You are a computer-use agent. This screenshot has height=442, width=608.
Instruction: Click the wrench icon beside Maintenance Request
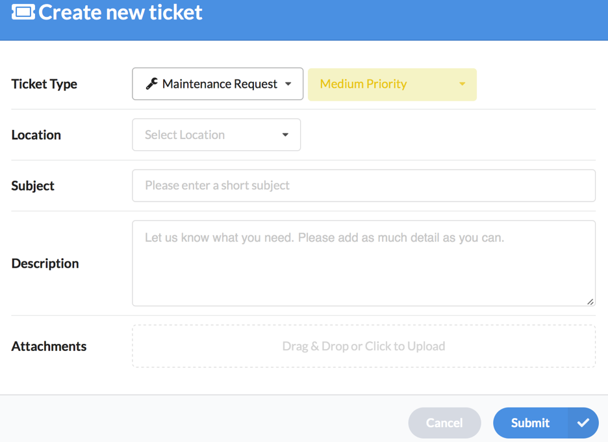151,84
